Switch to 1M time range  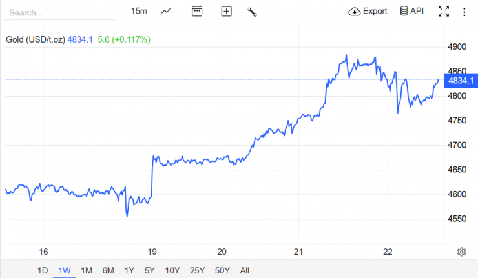coord(87,270)
